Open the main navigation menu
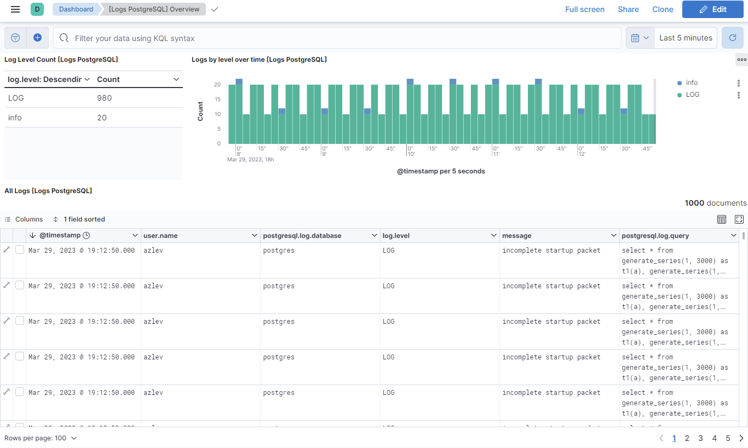748x448 pixels. coord(15,9)
